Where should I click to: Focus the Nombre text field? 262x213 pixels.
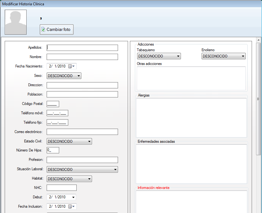click(82, 57)
